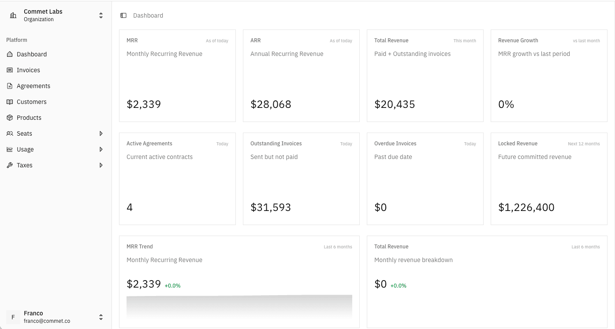
Task: Click the MRR card heading
Action: point(132,40)
